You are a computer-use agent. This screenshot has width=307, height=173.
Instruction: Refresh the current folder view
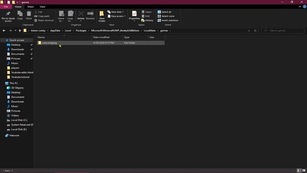(x=255, y=31)
